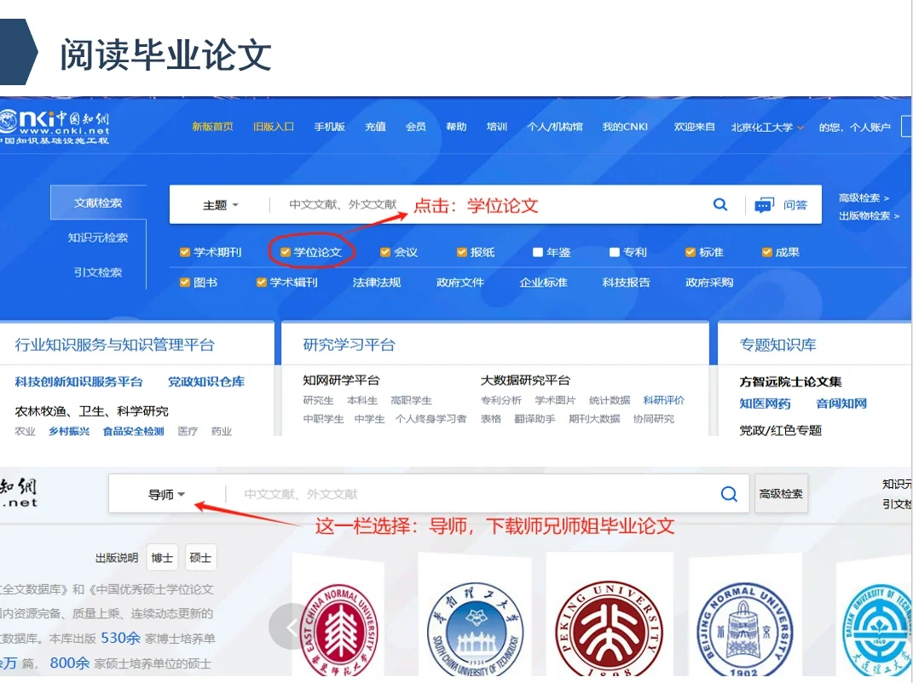Click the magnifier icon in the lower 导师 search bar

point(729,494)
